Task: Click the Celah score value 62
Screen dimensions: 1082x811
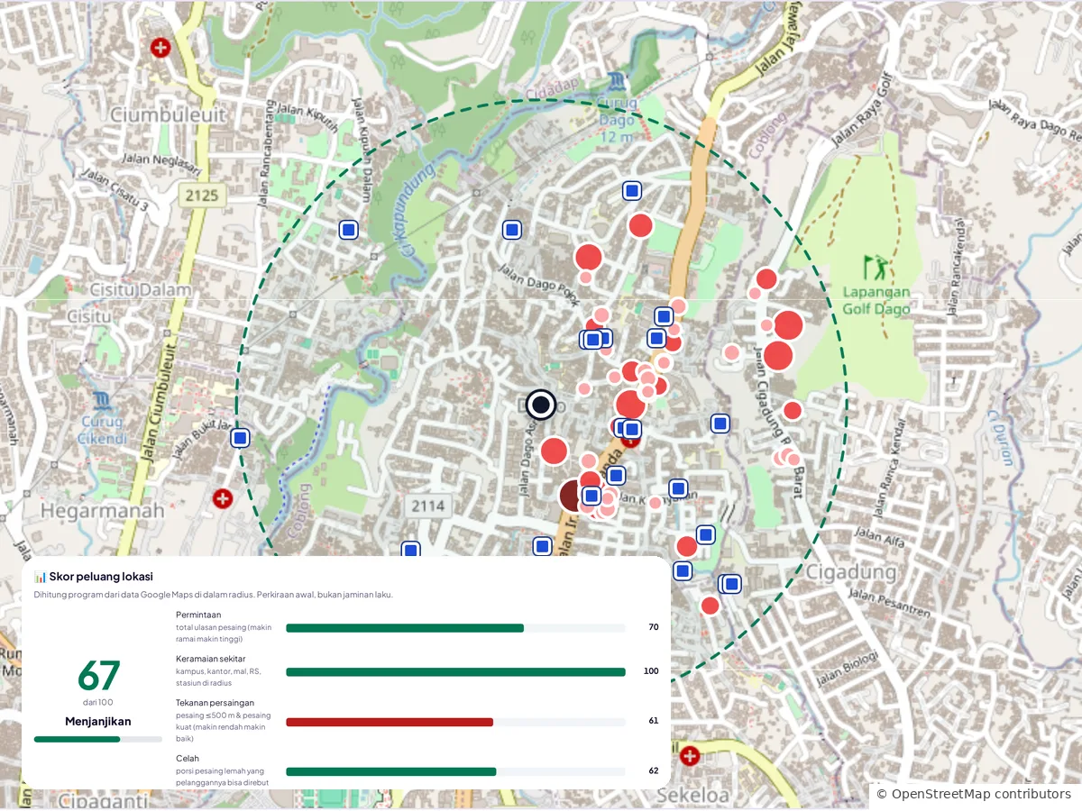Action: coord(654,771)
